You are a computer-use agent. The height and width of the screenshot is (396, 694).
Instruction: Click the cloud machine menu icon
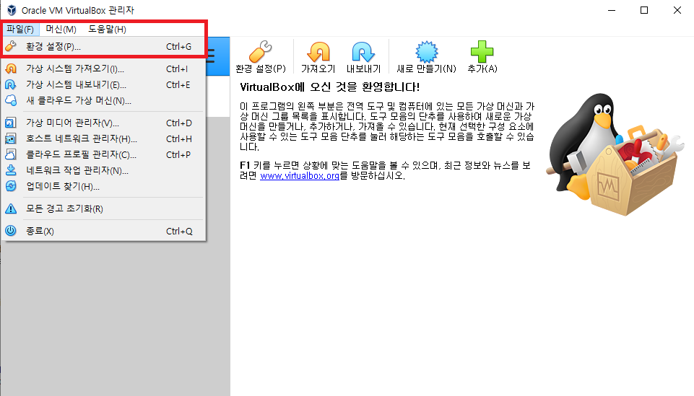(11, 100)
